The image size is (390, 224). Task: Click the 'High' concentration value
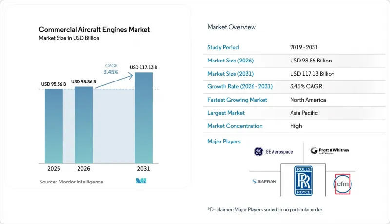pyautogui.click(x=296, y=126)
